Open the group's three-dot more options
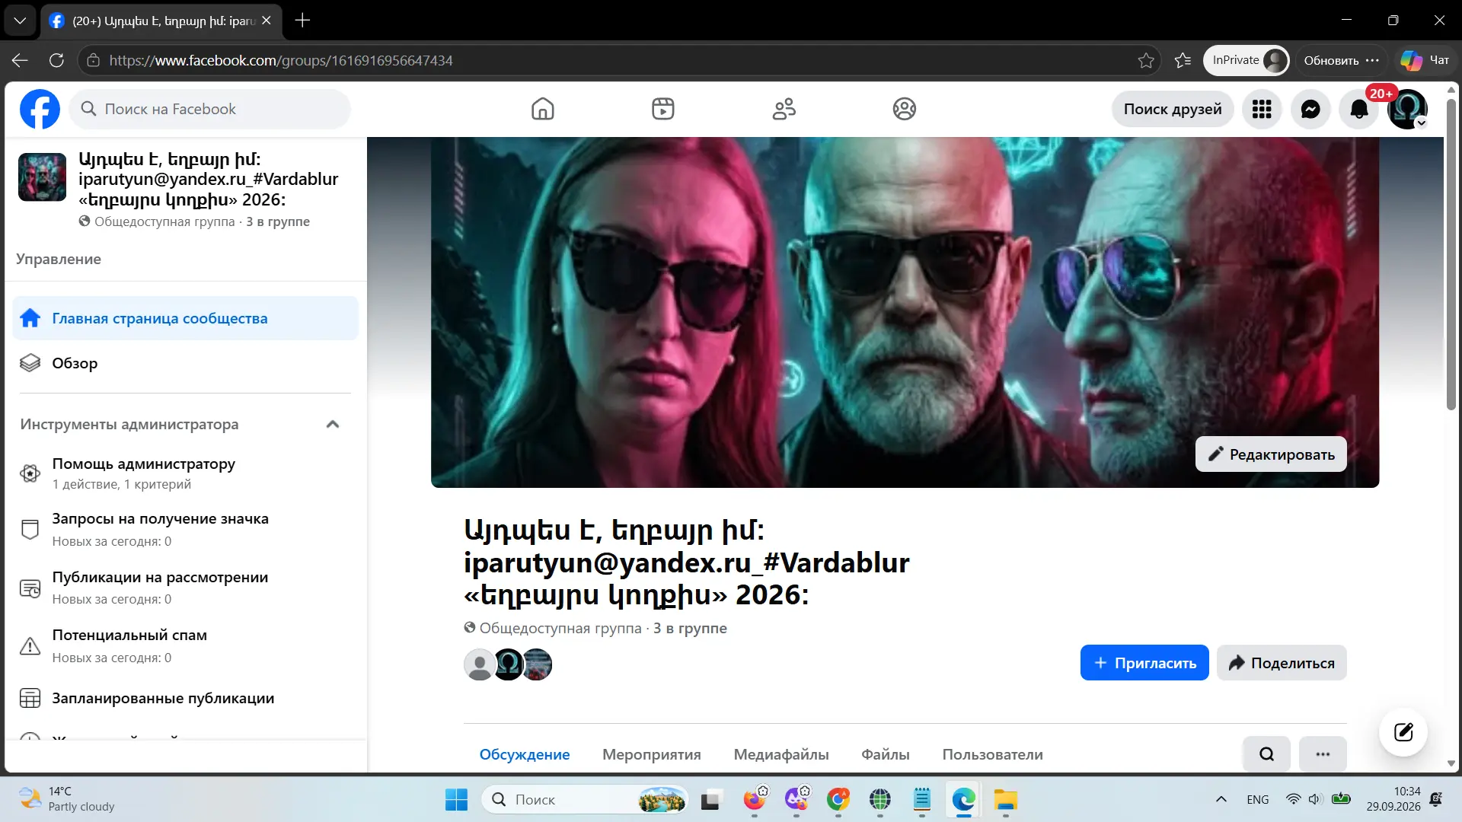The width and height of the screenshot is (1462, 822). tap(1323, 754)
